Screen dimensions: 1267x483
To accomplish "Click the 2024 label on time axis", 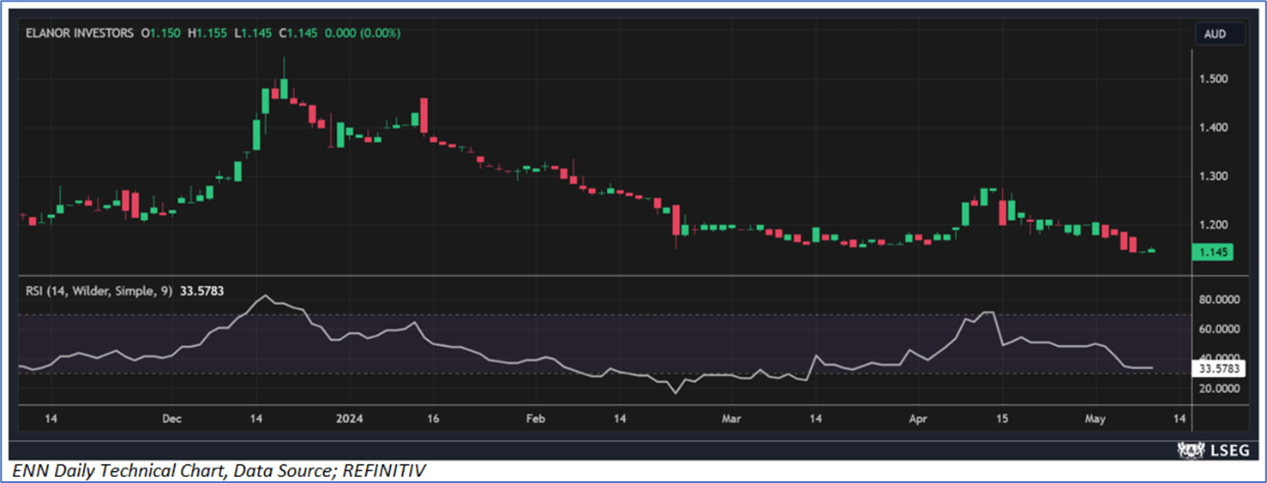I will [x=349, y=419].
